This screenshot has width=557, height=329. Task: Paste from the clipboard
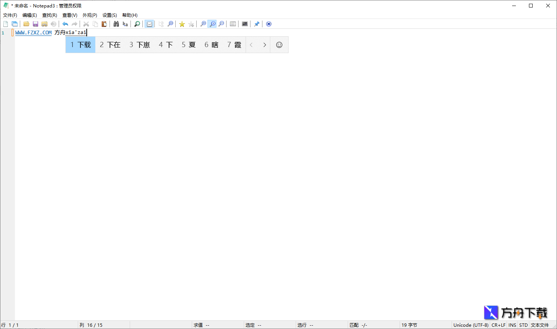pyautogui.click(x=104, y=24)
